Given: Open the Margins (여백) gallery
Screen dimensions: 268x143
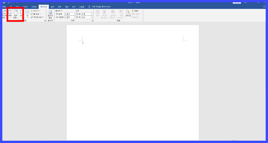Looking at the screenshot, I should pyautogui.click(x=10, y=14).
